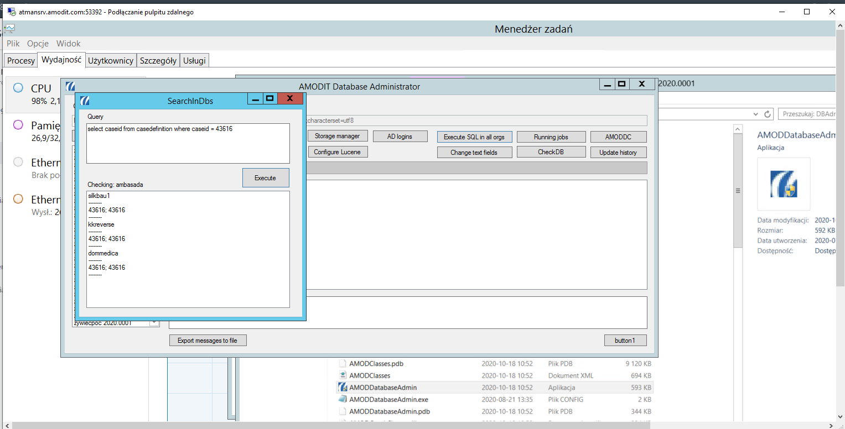Switch to the Wydajność tab
This screenshot has height=429, width=845.
click(x=61, y=60)
